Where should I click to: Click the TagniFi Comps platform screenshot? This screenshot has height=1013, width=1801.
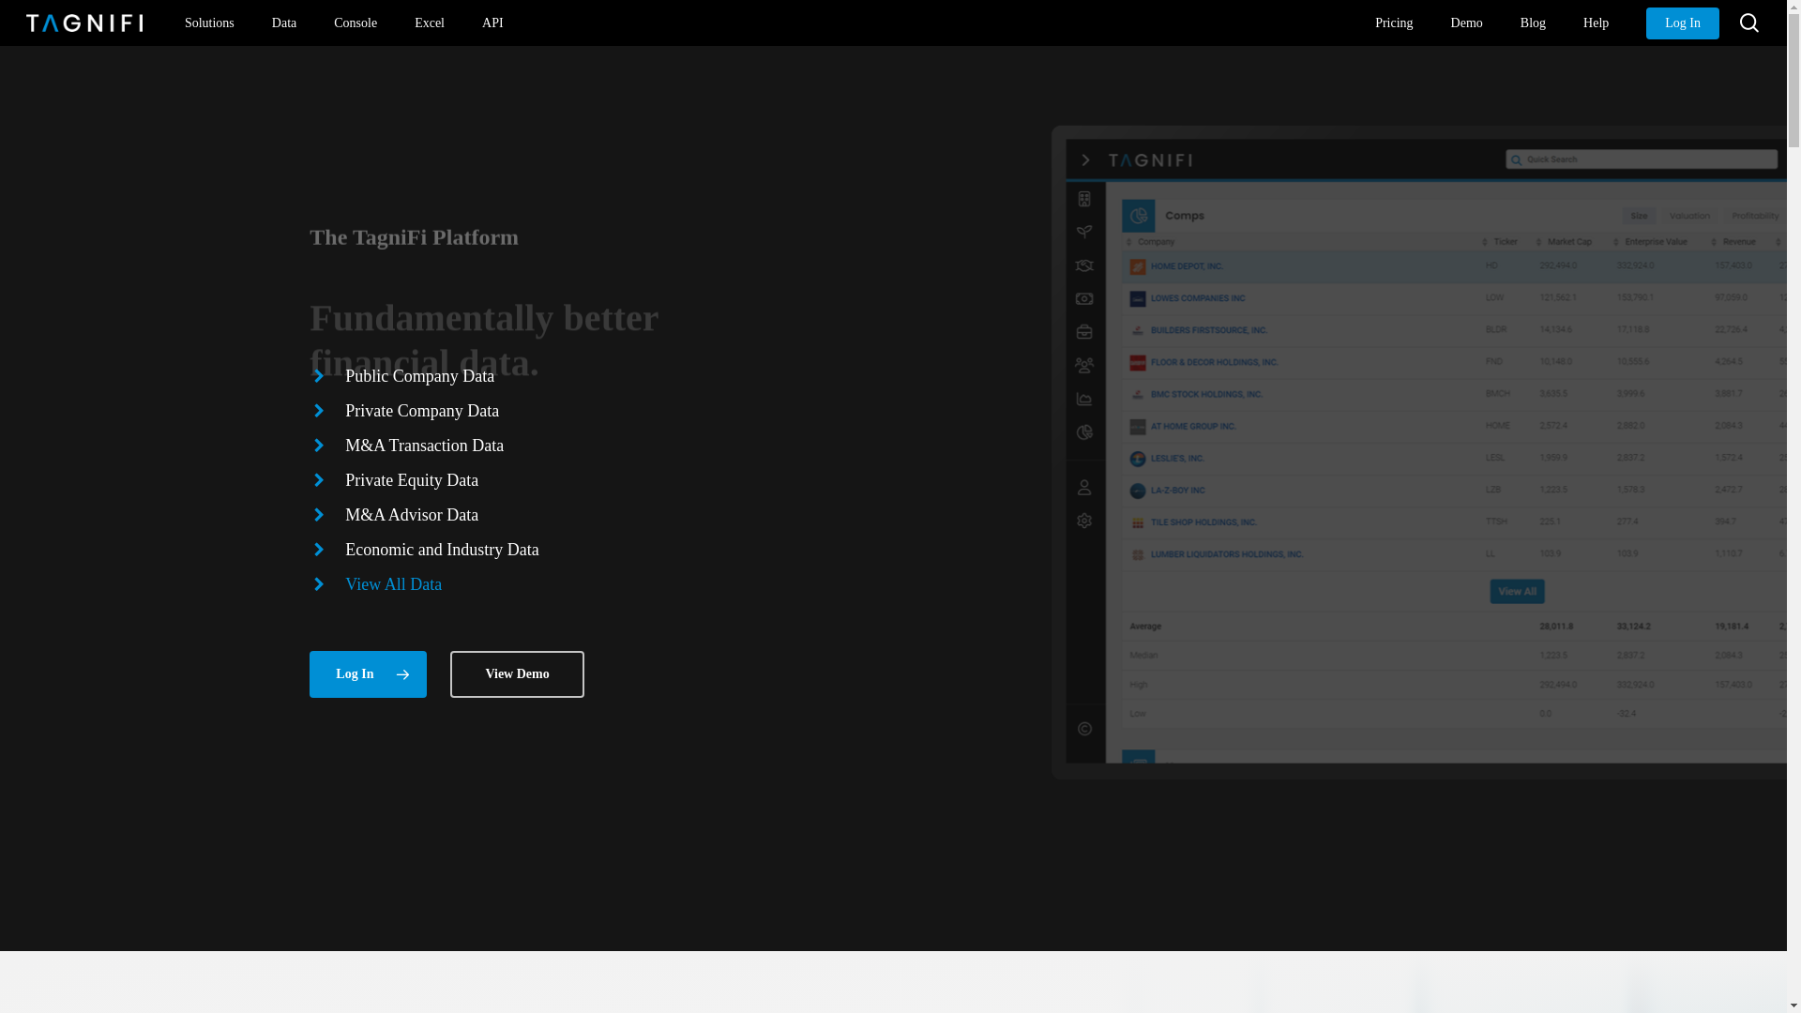pos(1418,452)
